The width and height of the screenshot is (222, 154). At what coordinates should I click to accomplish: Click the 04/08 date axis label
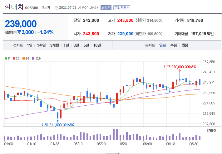tap(8, 144)
